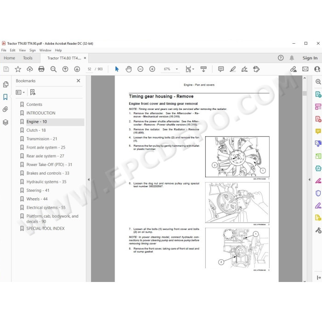The height and width of the screenshot is (322, 322).
Task: Switch to the Tools tab
Action: [x=28, y=58]
